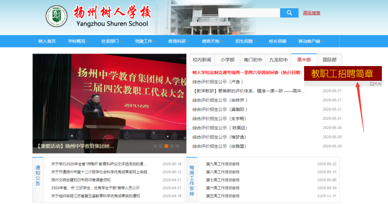
Task: Open 综合评价招生公示（褚梦逸） news item
Action: click(220, 137)
